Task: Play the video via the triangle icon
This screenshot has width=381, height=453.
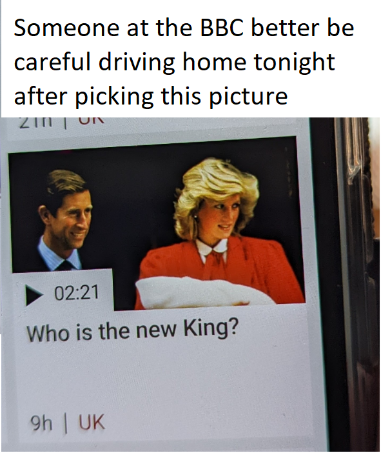Action: pyautogui.click(x=34, y=295)
